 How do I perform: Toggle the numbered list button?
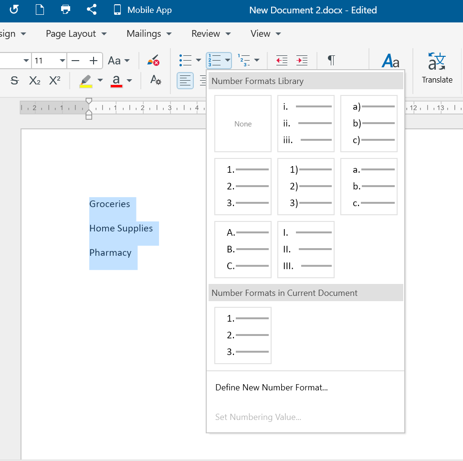[214, 60]
